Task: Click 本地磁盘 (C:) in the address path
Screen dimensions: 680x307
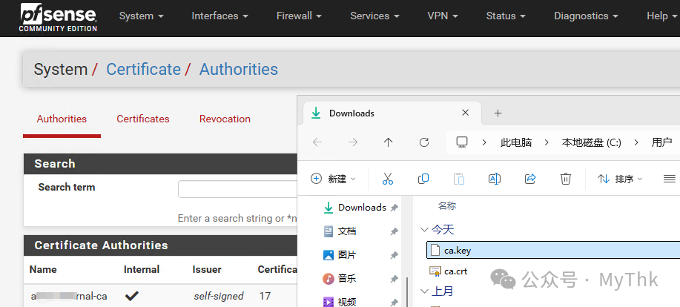Action: (592, 142)
